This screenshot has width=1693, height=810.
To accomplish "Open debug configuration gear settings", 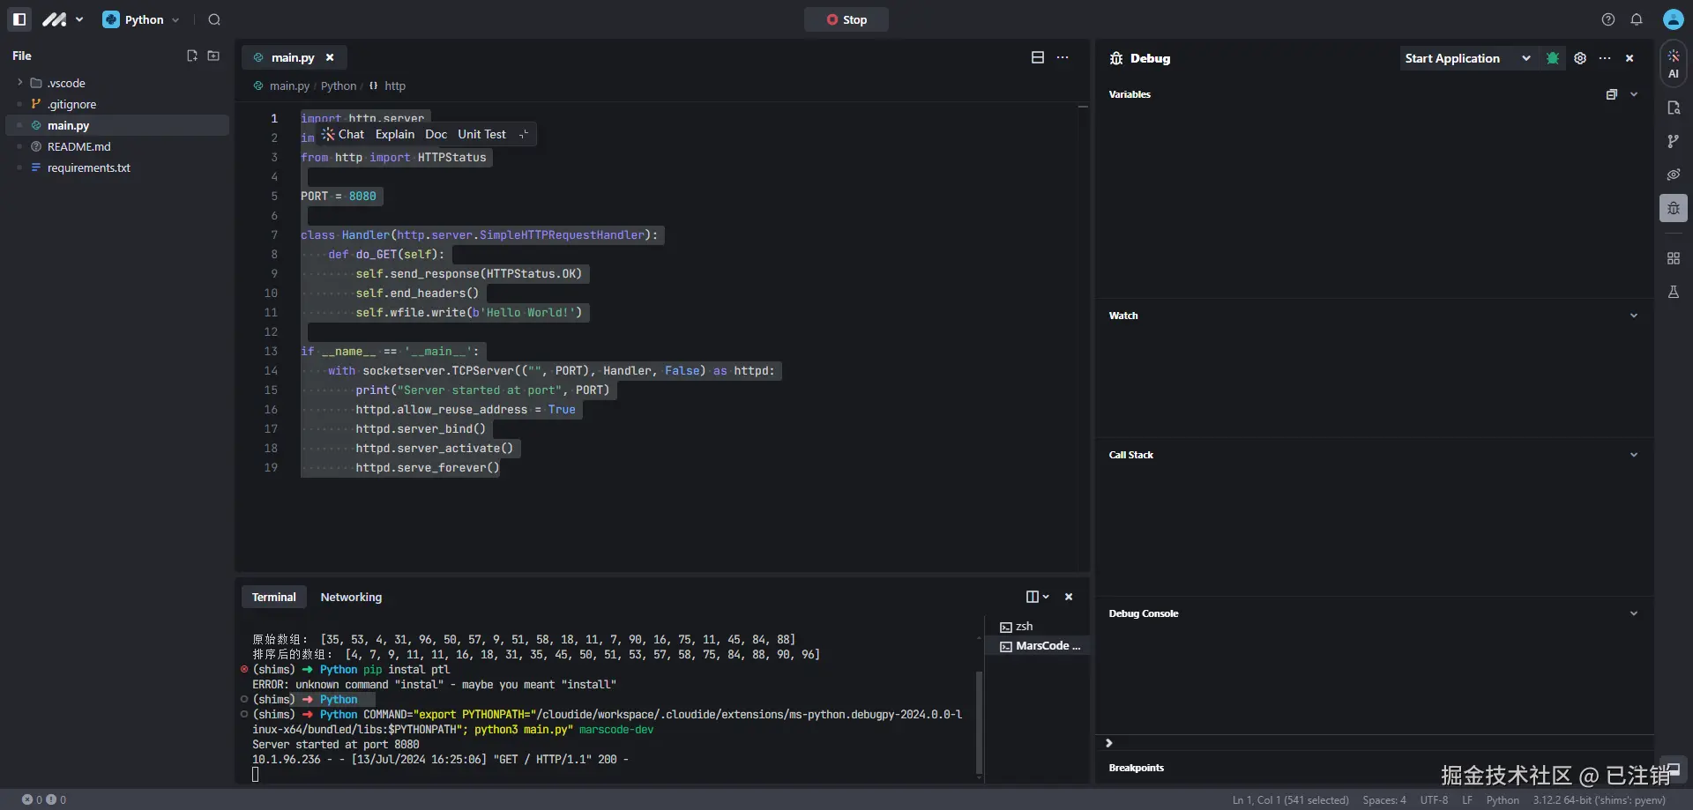I will coord(1580,58).
